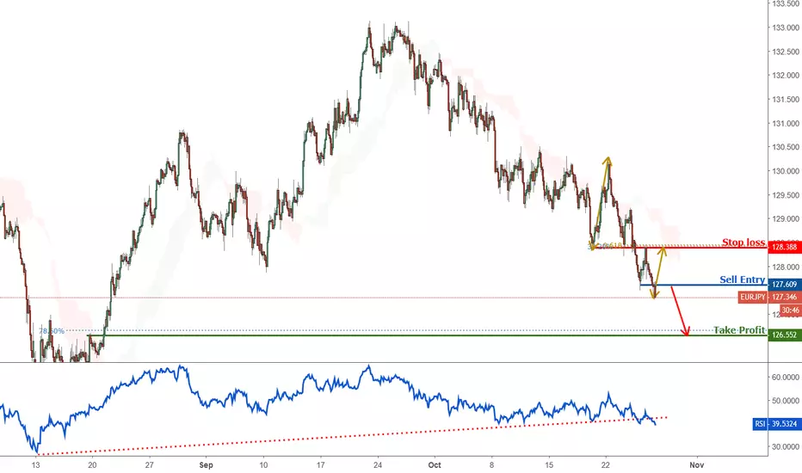Screen dimensions: 802x473
Task: Click the 132.000 price axis label
Action: (785, 75)
